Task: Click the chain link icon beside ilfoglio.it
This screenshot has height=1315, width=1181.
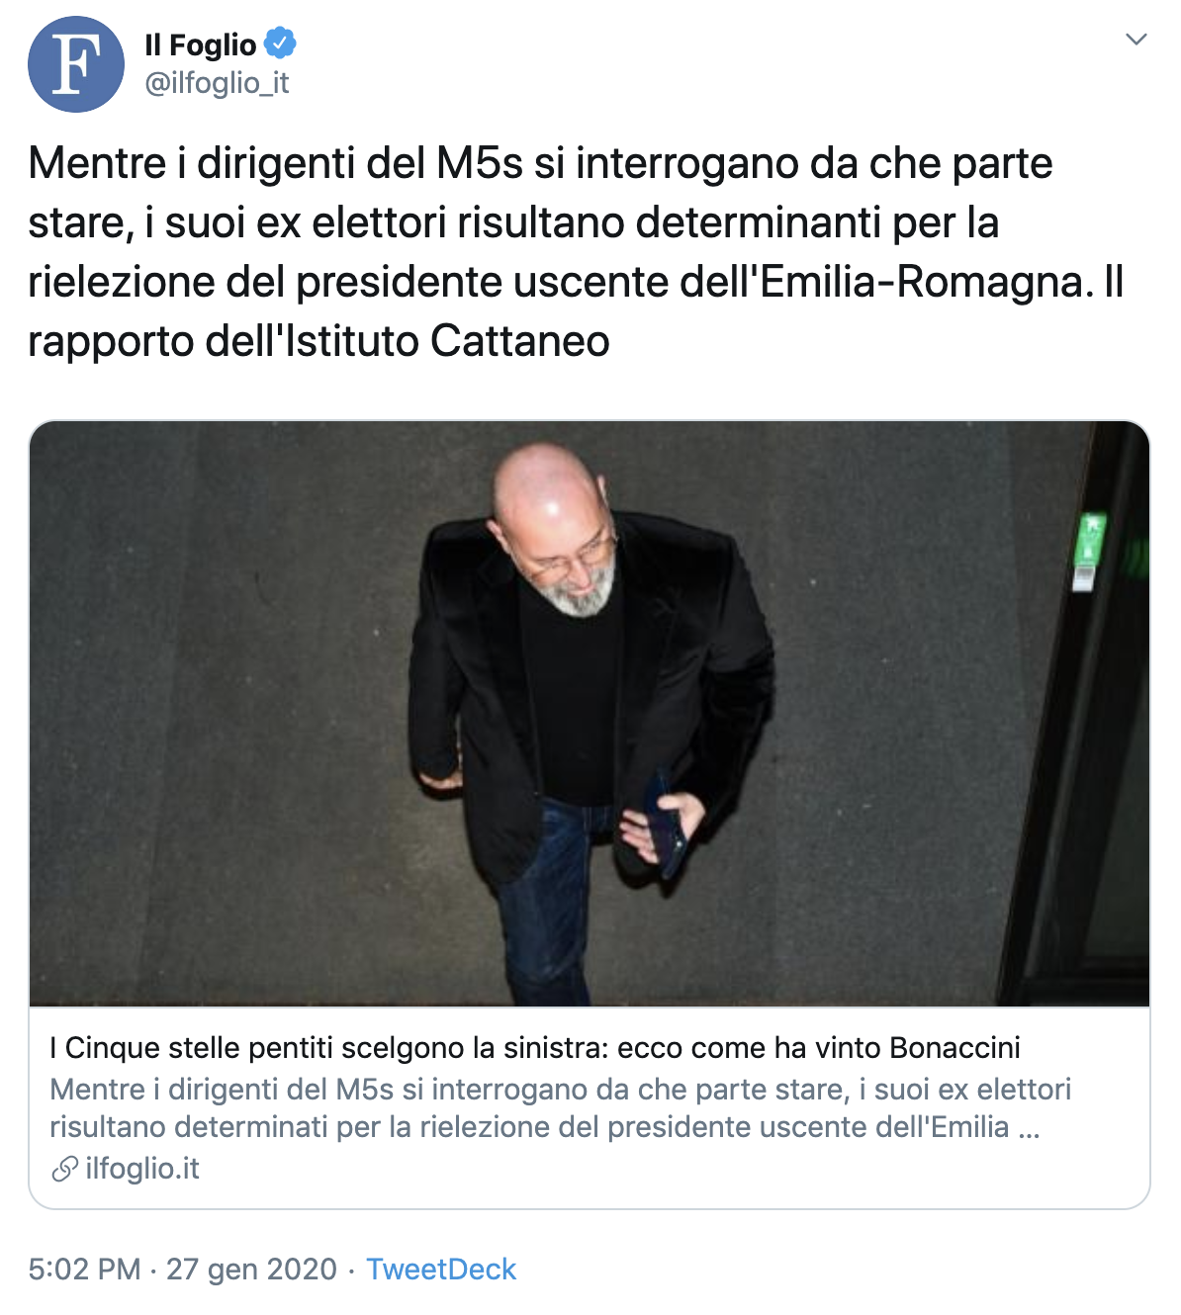Action: 64,1169
